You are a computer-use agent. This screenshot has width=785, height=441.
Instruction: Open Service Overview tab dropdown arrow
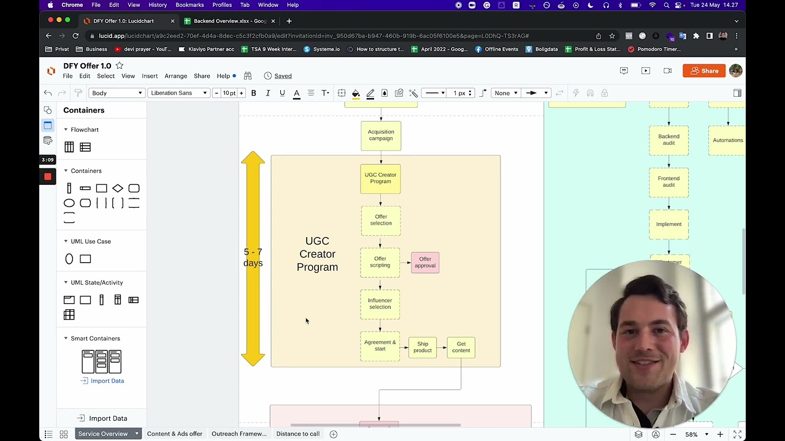(137, 434)
